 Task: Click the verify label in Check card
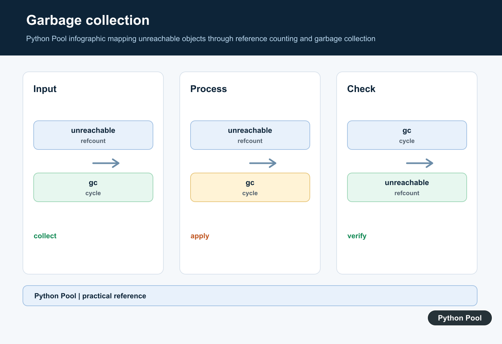tap(357, 236)
